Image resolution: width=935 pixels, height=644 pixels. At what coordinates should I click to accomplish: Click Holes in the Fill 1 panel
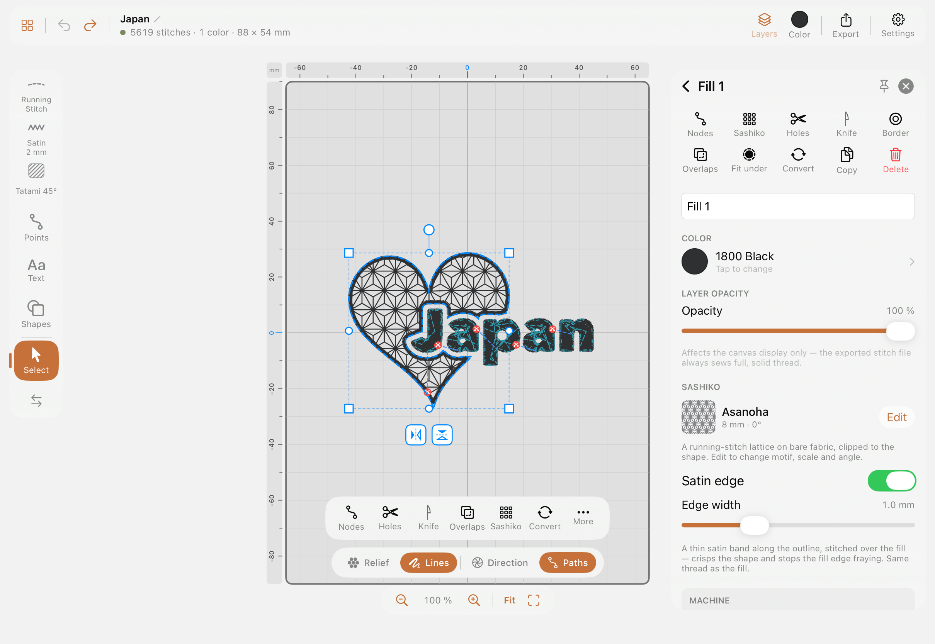(798, 125)
